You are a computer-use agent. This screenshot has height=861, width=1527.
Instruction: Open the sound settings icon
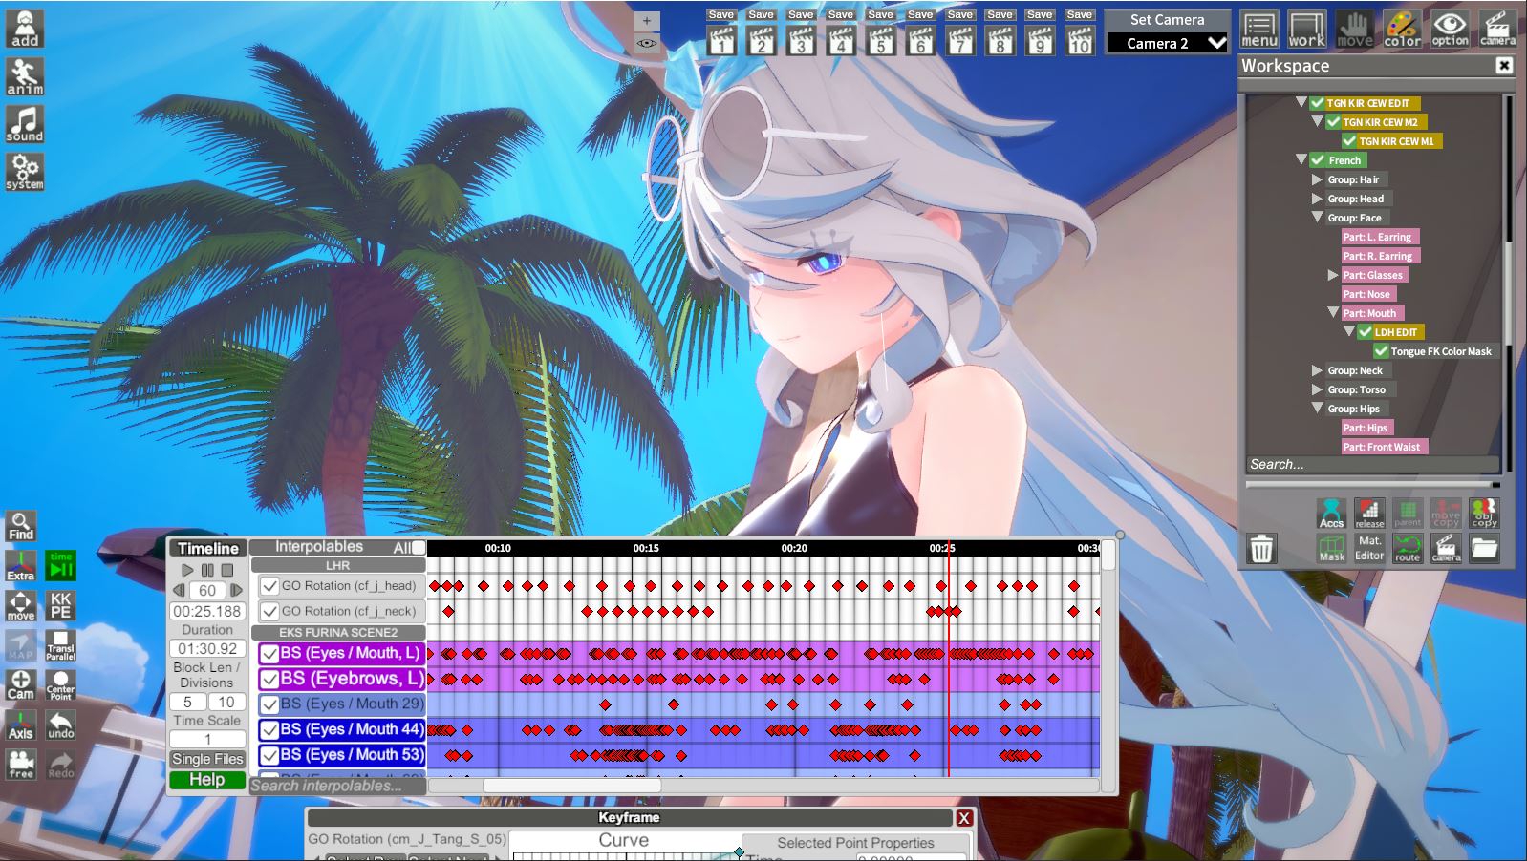[25, 124]
